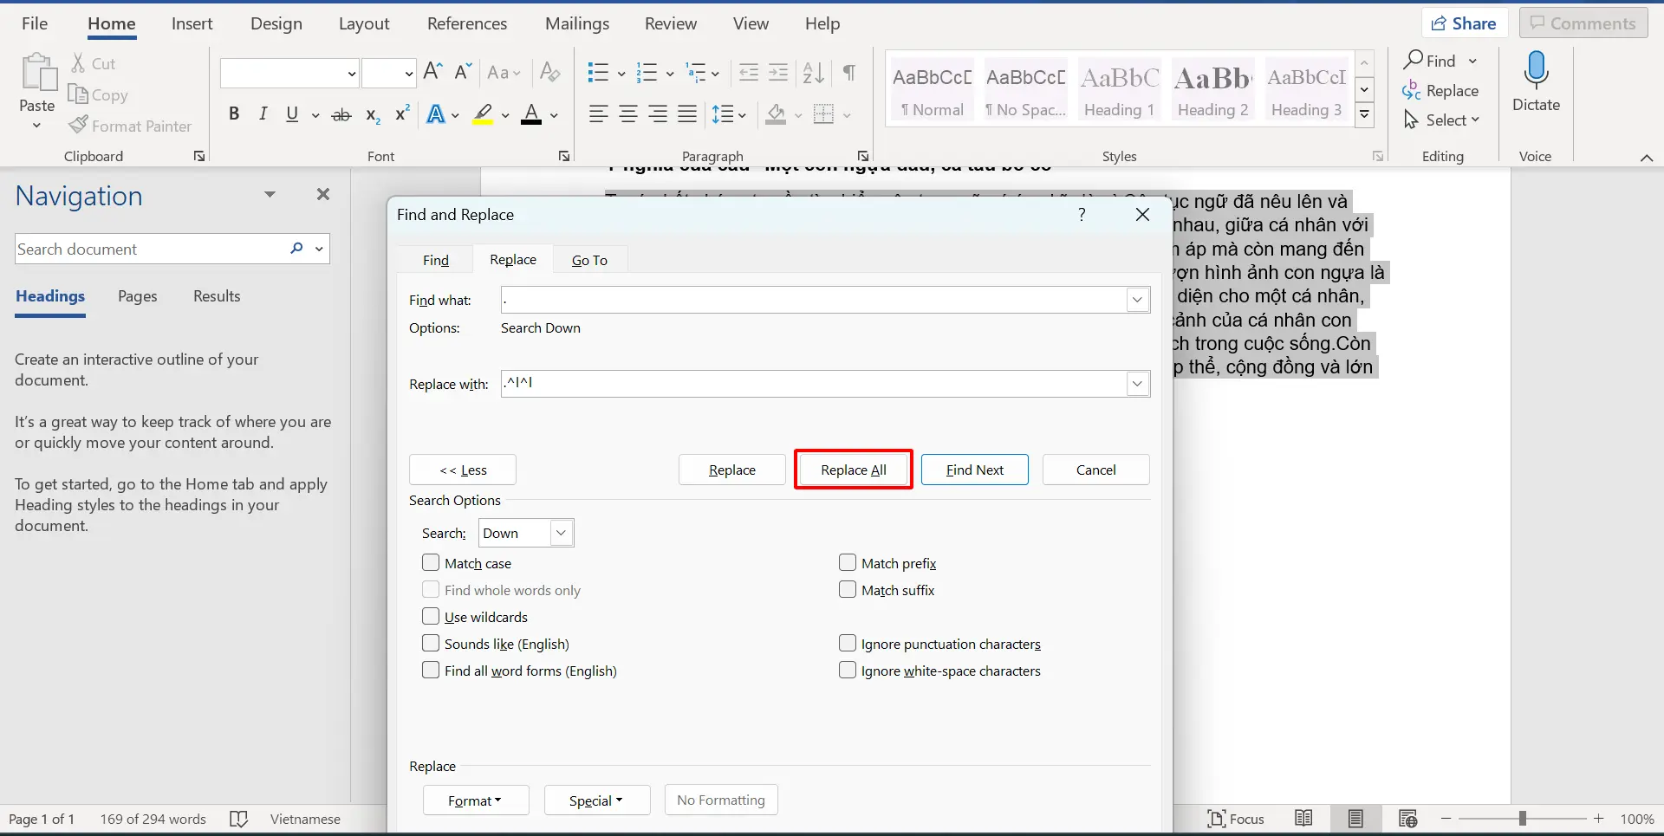Enable Match prefix checkbox

(x=848, y=562)
